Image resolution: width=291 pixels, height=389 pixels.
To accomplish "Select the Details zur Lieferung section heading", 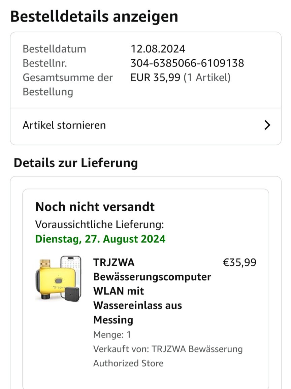I will click(76, 163).
